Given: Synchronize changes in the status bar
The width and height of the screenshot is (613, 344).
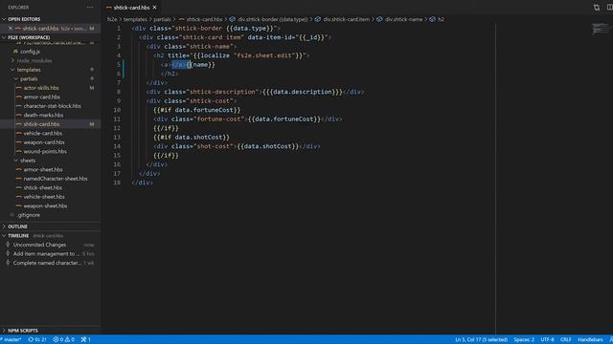Looking at the screenshot, I should [x=37, y=340].
